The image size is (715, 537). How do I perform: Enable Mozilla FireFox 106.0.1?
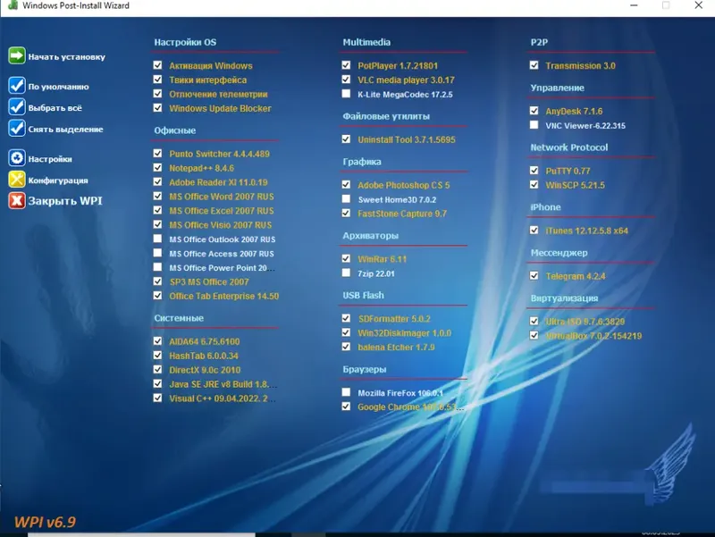point(346,391)
